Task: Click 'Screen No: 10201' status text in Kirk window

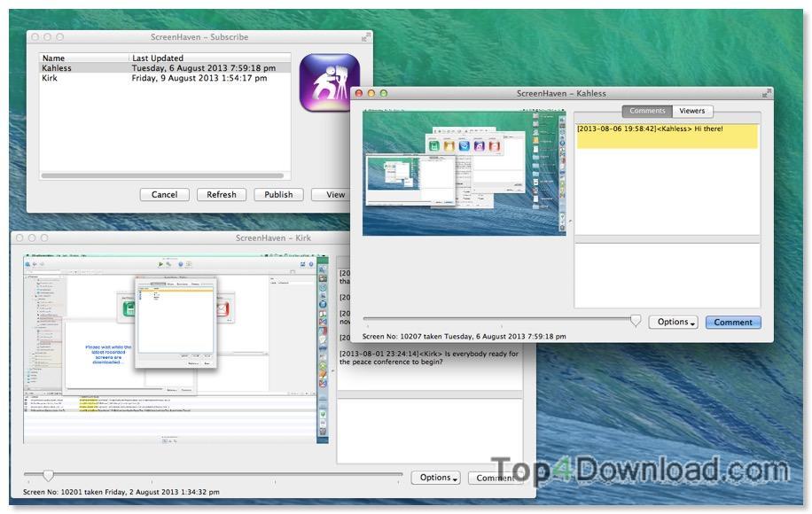Action: [121, 492]
